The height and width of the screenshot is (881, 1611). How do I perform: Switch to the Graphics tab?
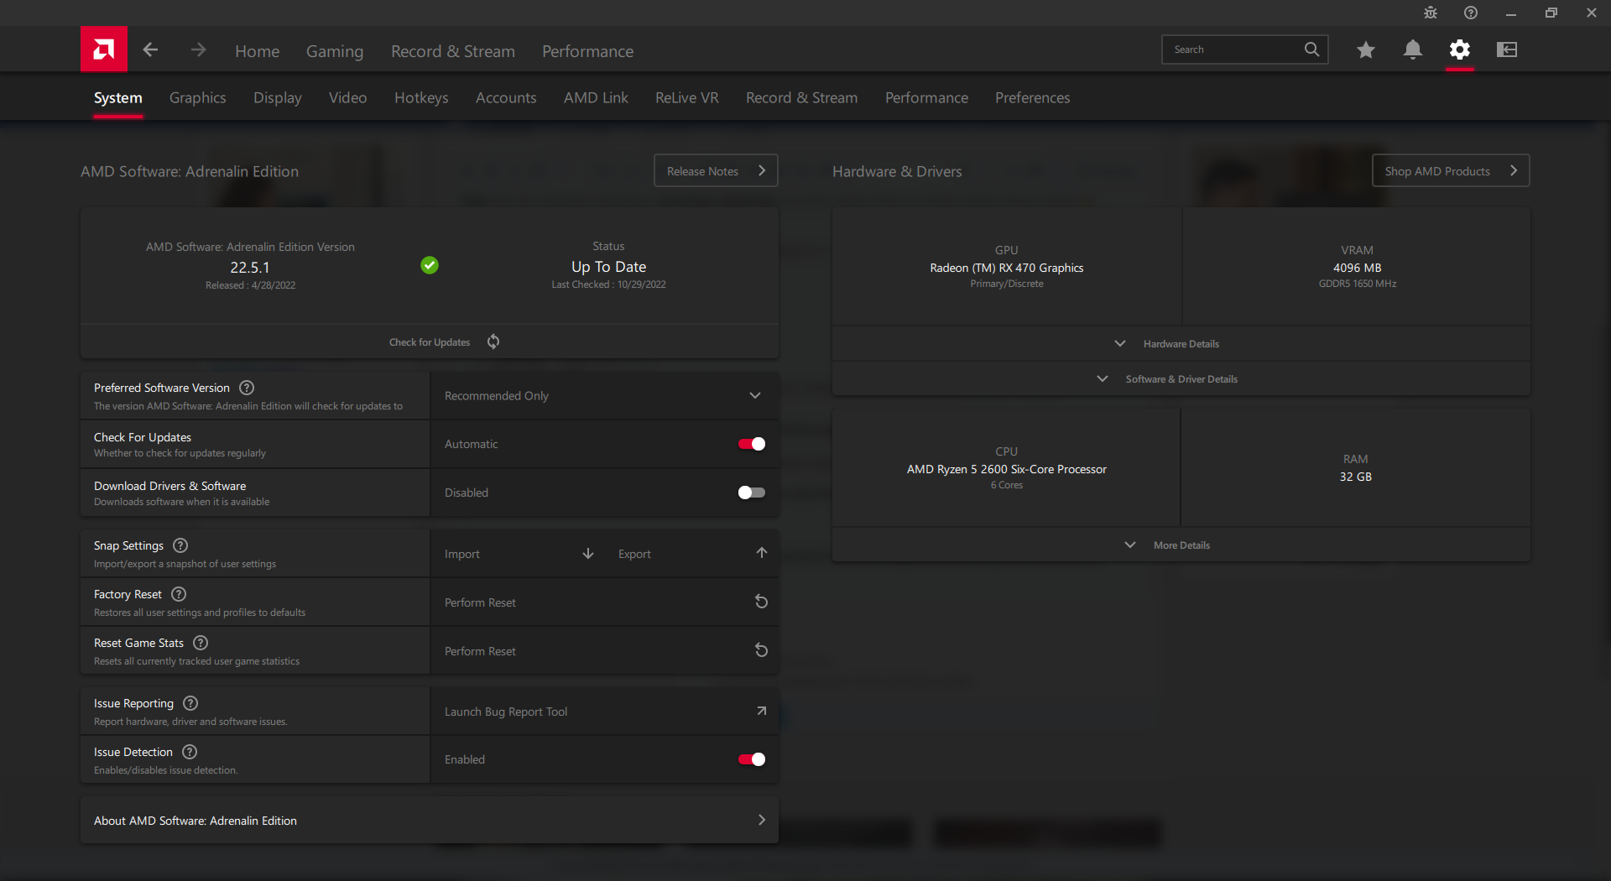198,97
